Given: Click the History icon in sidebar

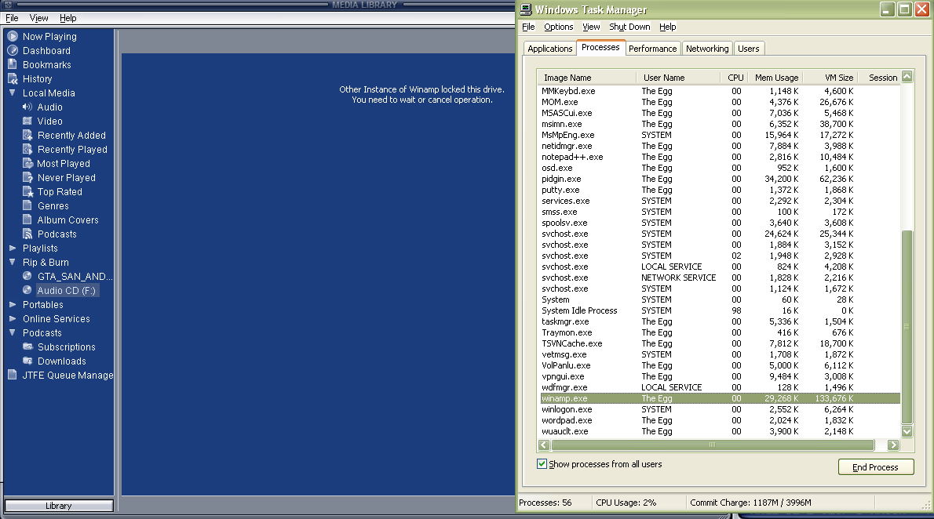Looking at the screenshot, I should pyautogui.click(x=13, y=78).
